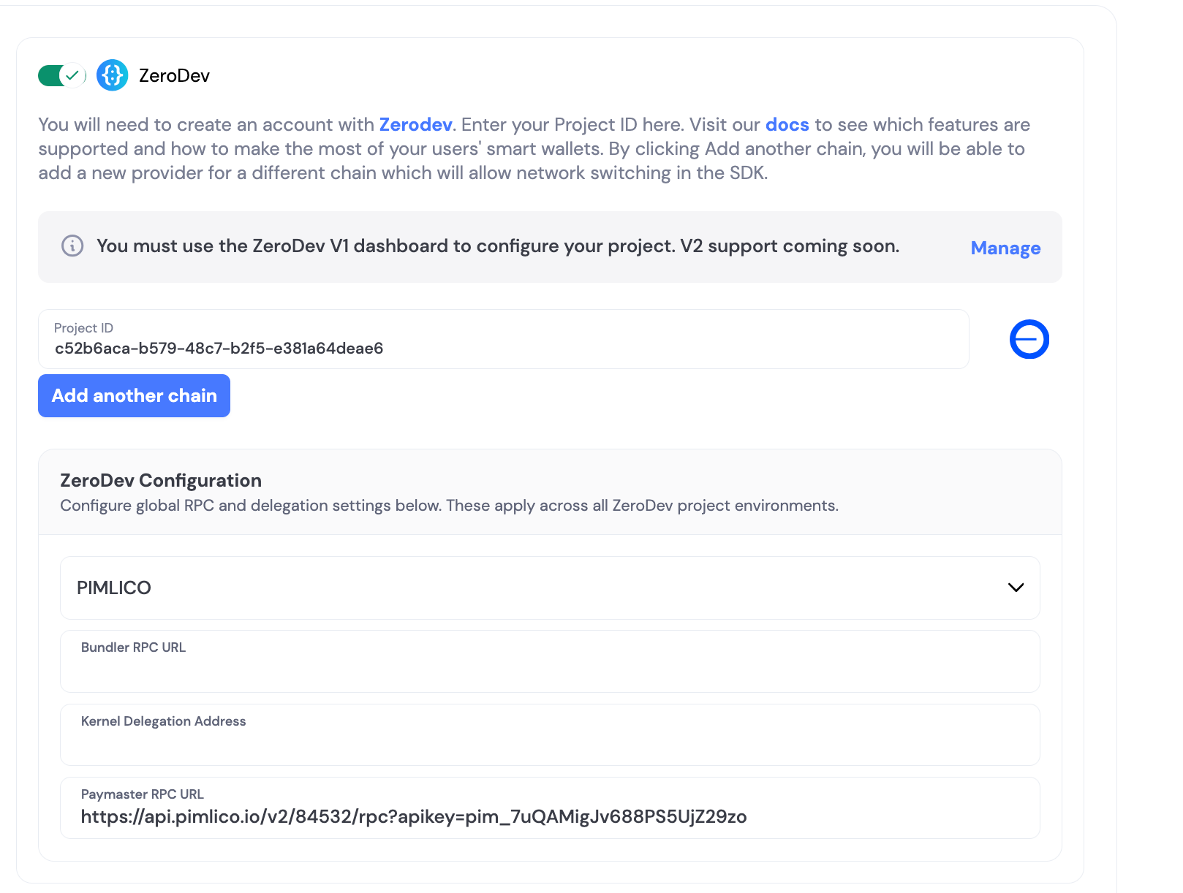
Task: Click the ZeroDev provider name label
Action: point(174,76)
